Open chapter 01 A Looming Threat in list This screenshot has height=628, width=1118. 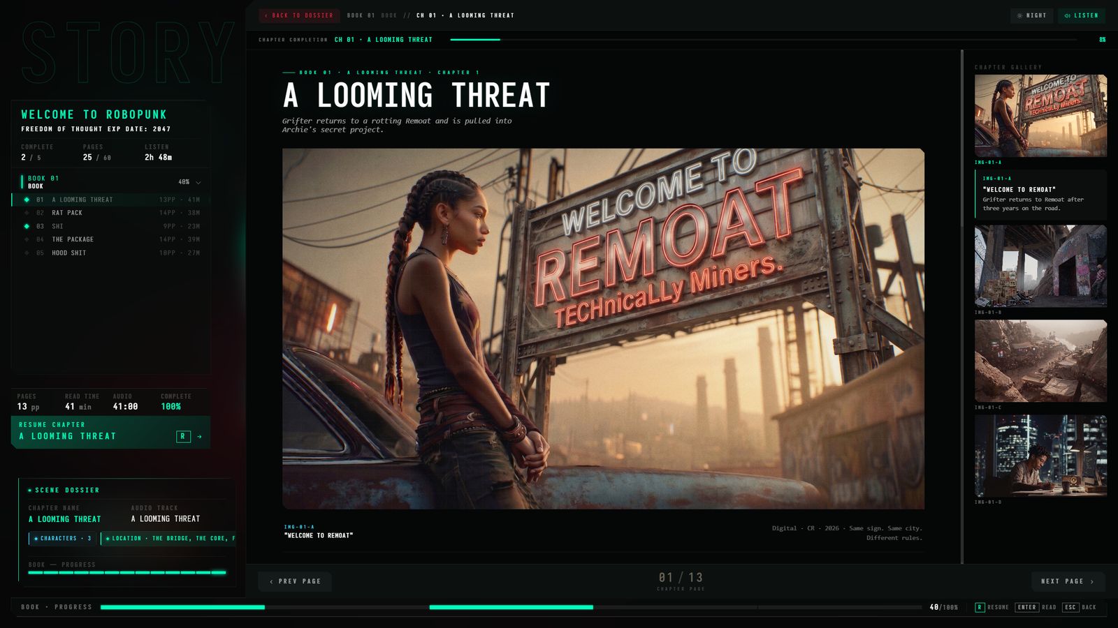(x=110, y=200)
